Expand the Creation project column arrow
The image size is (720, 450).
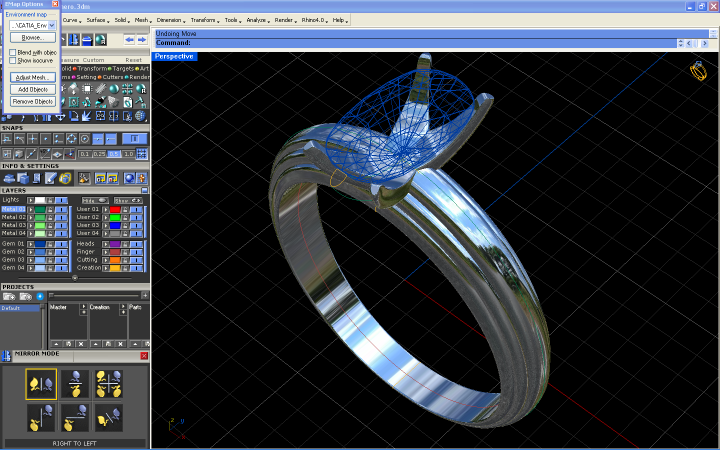click(123, 306)
